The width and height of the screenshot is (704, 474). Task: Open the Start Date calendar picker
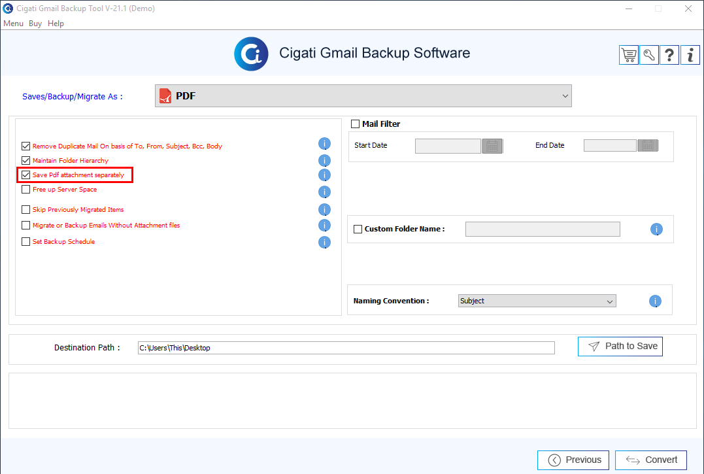[x=492, y=146]
